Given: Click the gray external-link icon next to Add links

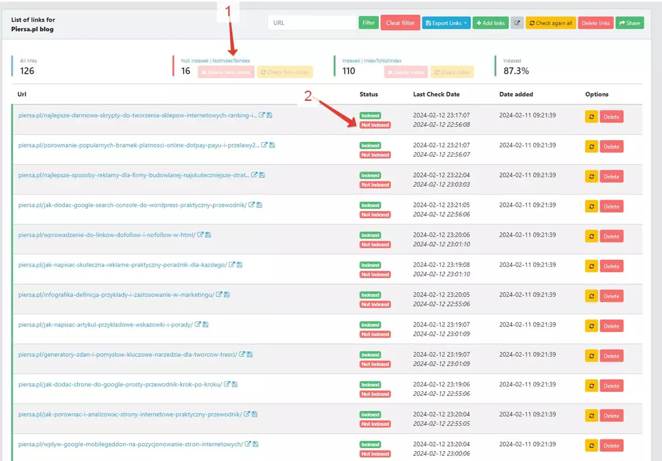Looking at the screenshot, I should (517, 23).
